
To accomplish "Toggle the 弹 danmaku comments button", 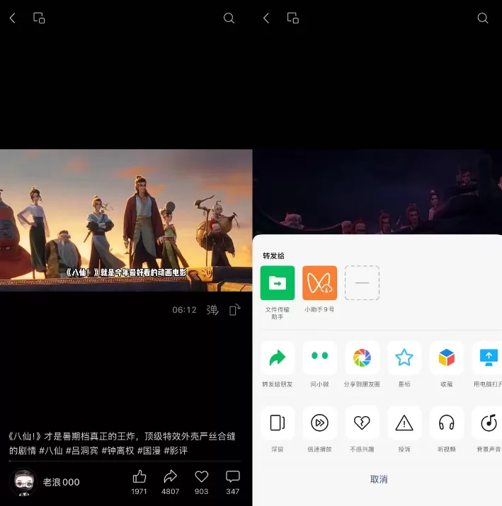I will [x=212, y=310].
